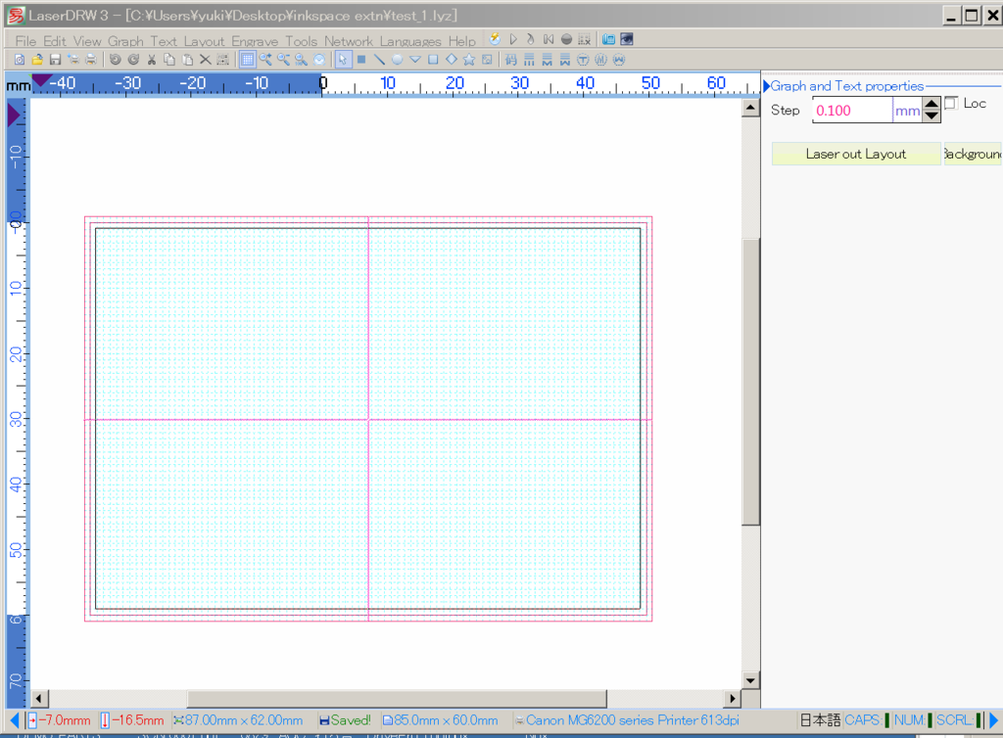The height and width of the screenshot is (738, 1003).
Task: Toggle the Loc checkbox
Action: click(x=951, y=103)
